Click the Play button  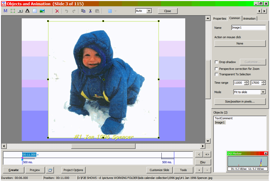(x=203, y=162)
